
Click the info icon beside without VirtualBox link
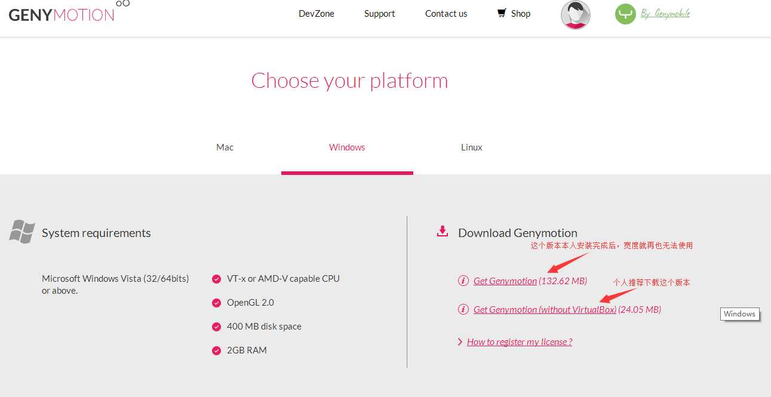(x=463, y=309)
